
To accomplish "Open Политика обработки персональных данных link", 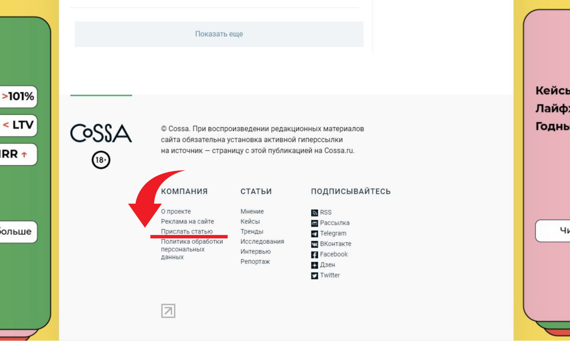I will 192,249.
